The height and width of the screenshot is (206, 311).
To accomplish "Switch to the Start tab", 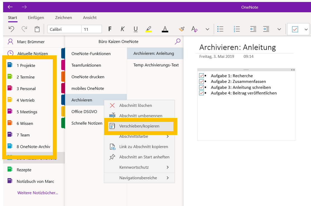I will [13, 18].
